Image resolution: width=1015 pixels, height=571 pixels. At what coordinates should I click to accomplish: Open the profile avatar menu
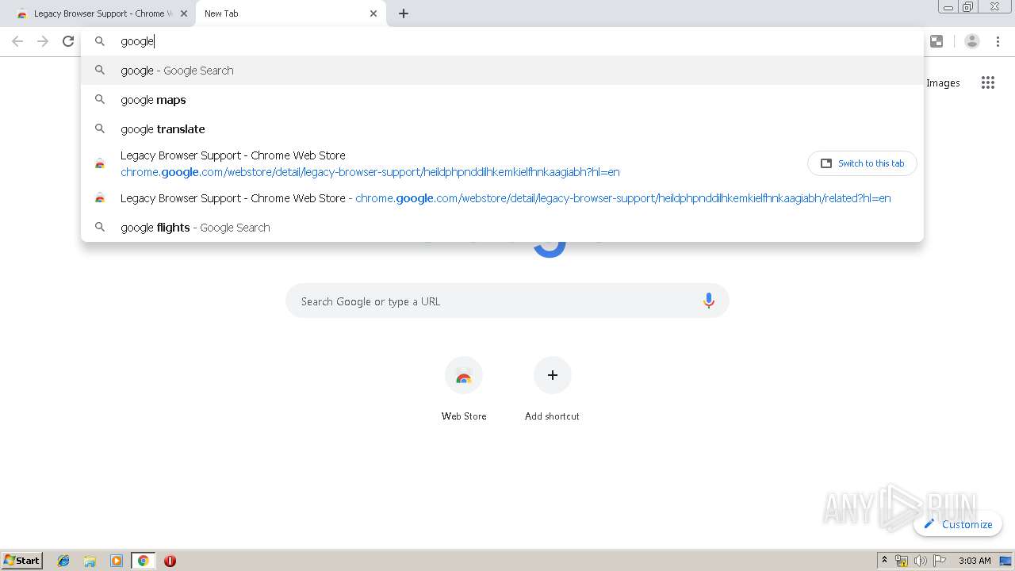tap(972, 41)
